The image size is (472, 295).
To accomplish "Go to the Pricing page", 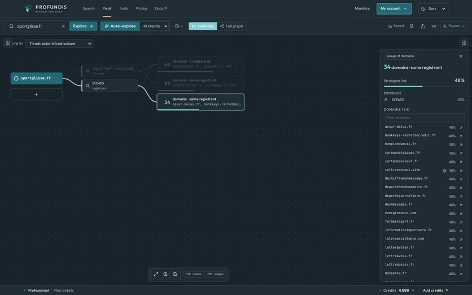I will coord(141,8).
